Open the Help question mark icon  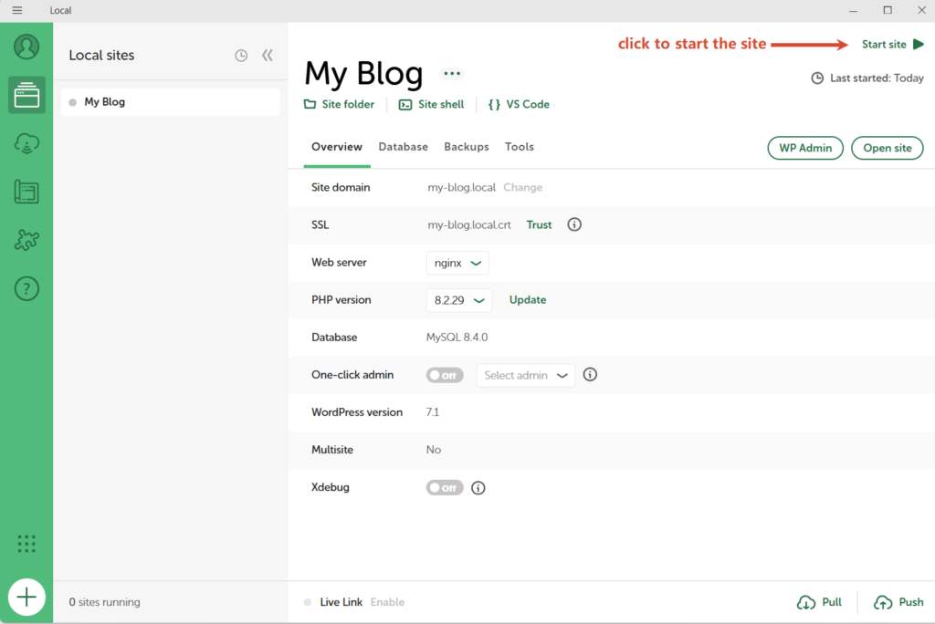click(26, 289)
